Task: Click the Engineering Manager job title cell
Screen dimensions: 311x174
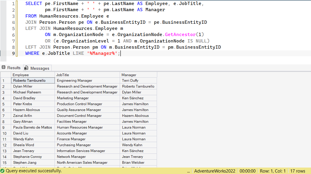Action: [x=87, y=81]
